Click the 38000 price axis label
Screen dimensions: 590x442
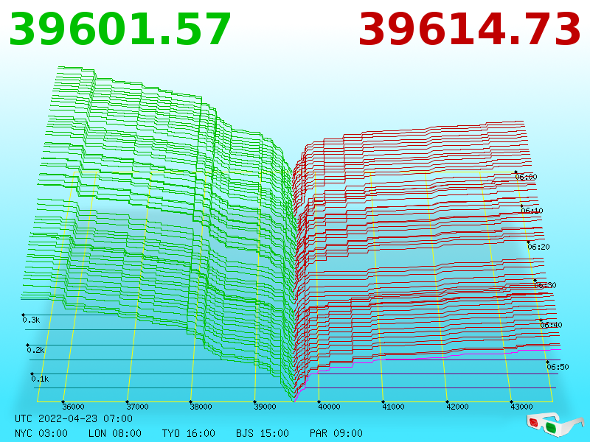coord(201,407)
